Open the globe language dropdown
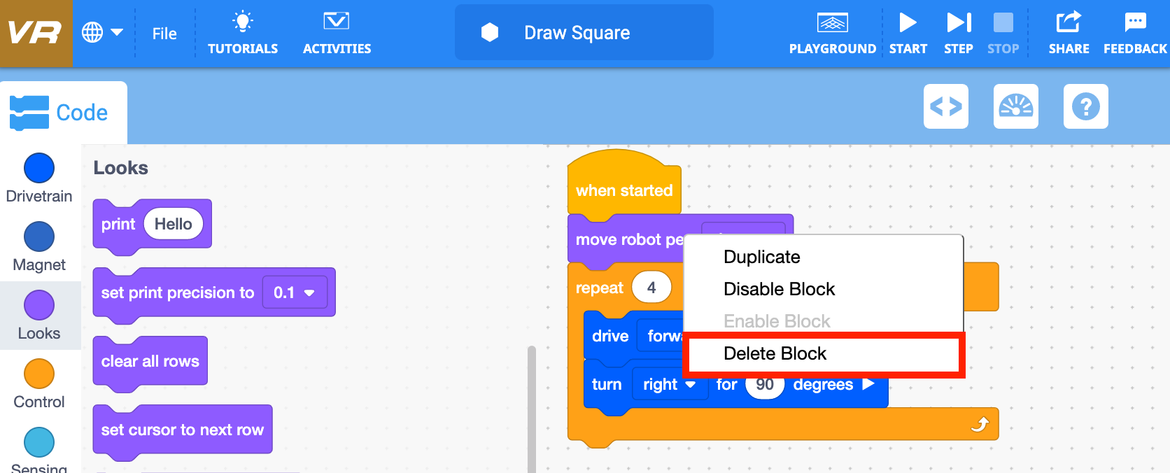This screenshot has width=1170, height=473. pos(102,33)
